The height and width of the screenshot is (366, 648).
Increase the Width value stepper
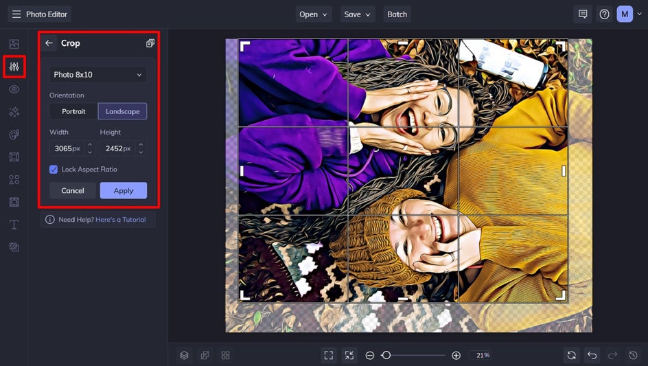pos(90,144)
